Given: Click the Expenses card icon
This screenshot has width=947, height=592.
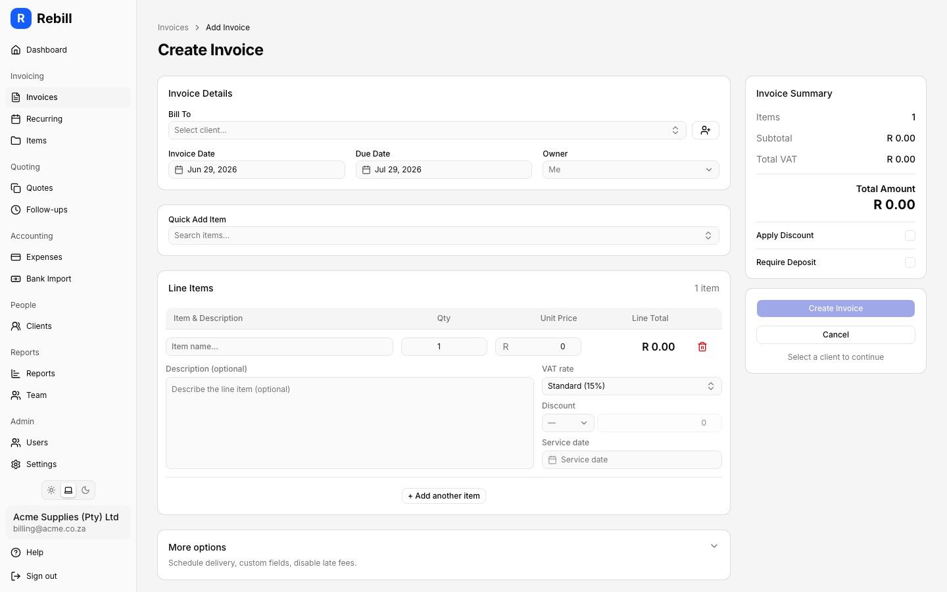Looking at the screenshot, I should coord(16,257).
